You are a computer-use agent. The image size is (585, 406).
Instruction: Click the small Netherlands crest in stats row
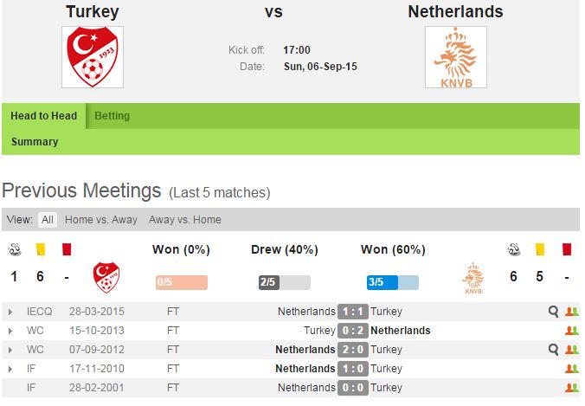click(473, 278)
